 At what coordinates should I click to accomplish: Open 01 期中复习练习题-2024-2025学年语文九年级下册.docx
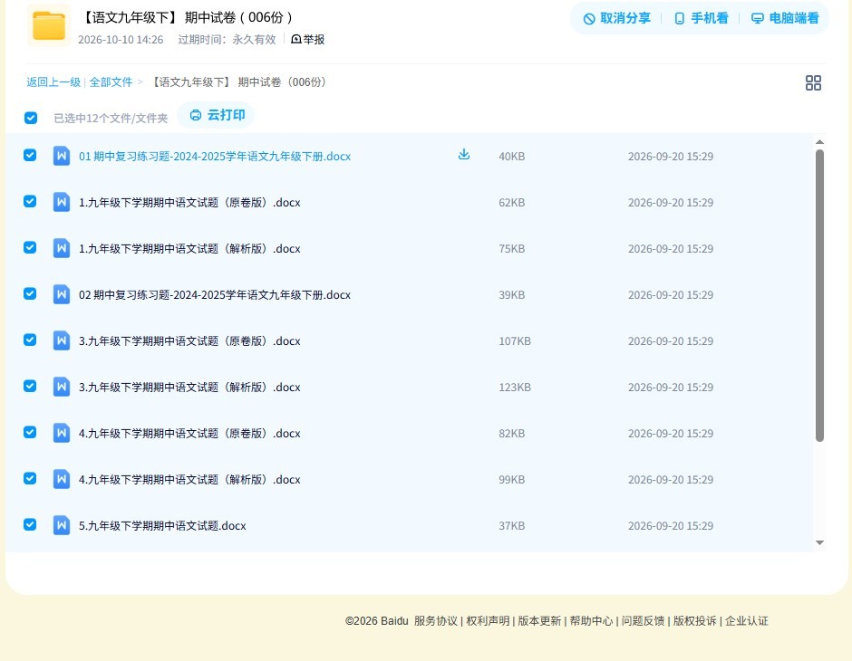pos(215,157)
